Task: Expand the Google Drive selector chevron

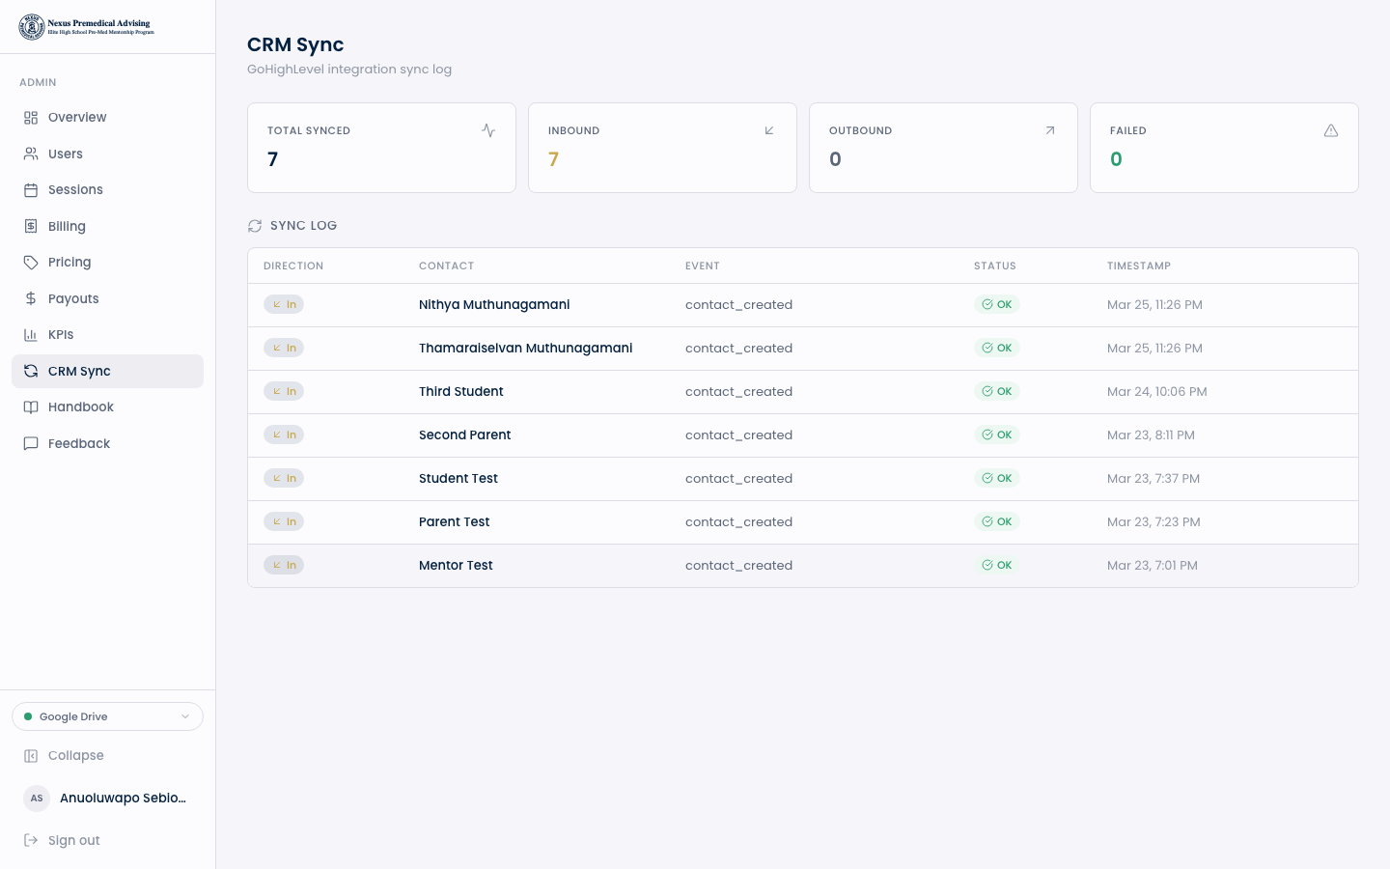Action: point(185,716)
